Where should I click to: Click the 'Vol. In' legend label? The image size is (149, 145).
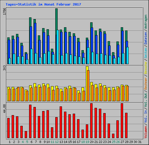(x=146, y=117)
